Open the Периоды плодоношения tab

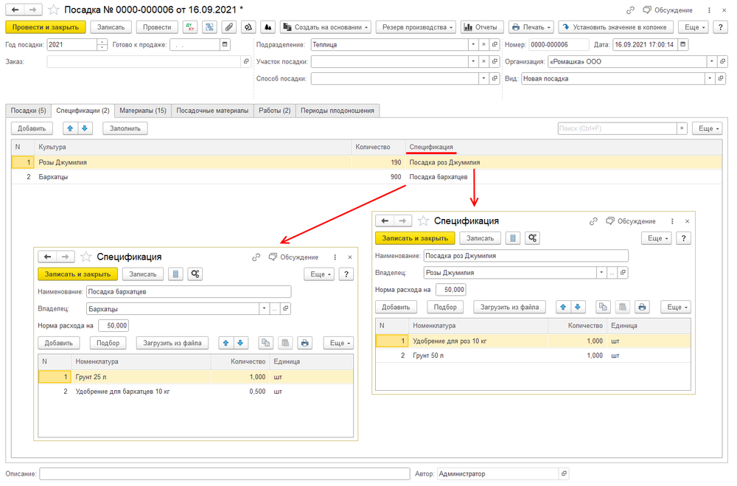338,111
